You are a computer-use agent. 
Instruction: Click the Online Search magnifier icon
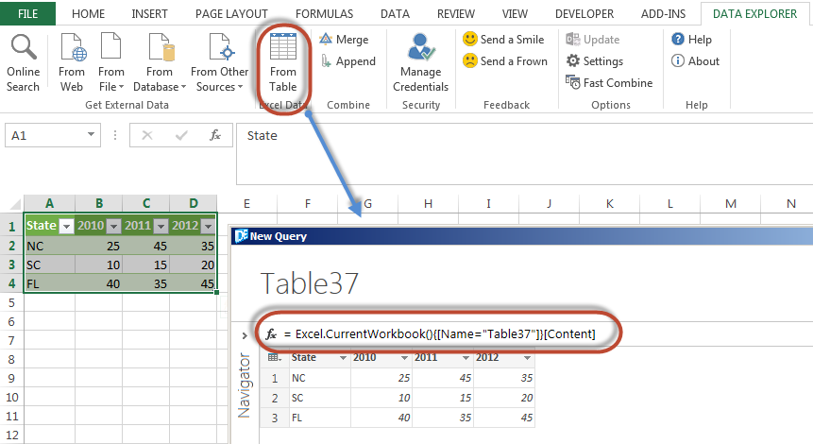tap(24, 46)
